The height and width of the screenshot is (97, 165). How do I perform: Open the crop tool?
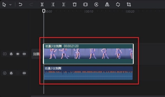coord(129,4)
